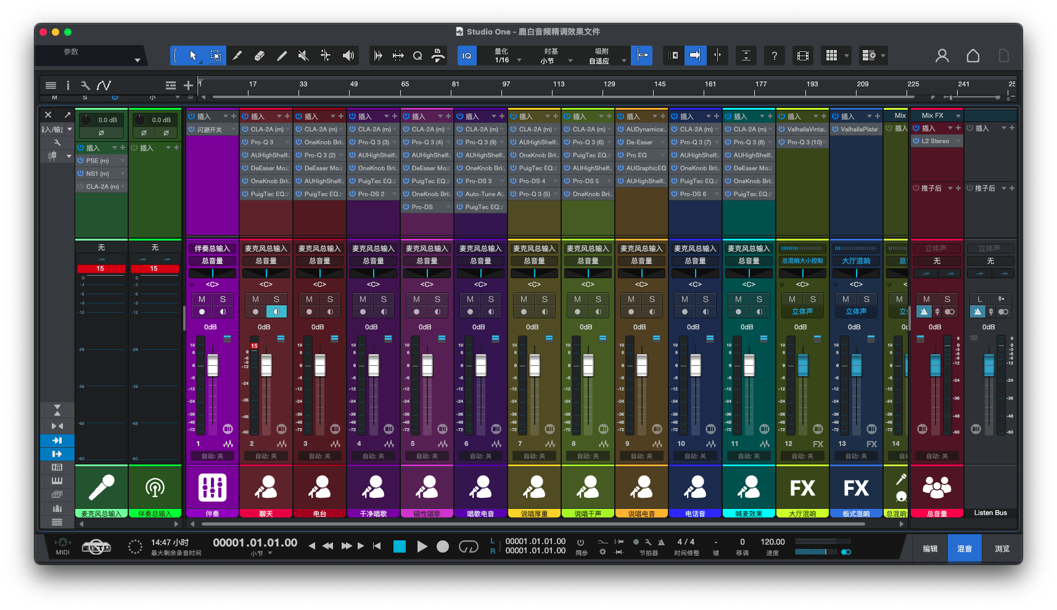Open inserts dropdown arrow on 聊天 channel
Image resolution: width=1057 pixels, height=610 pixels.
279,116
